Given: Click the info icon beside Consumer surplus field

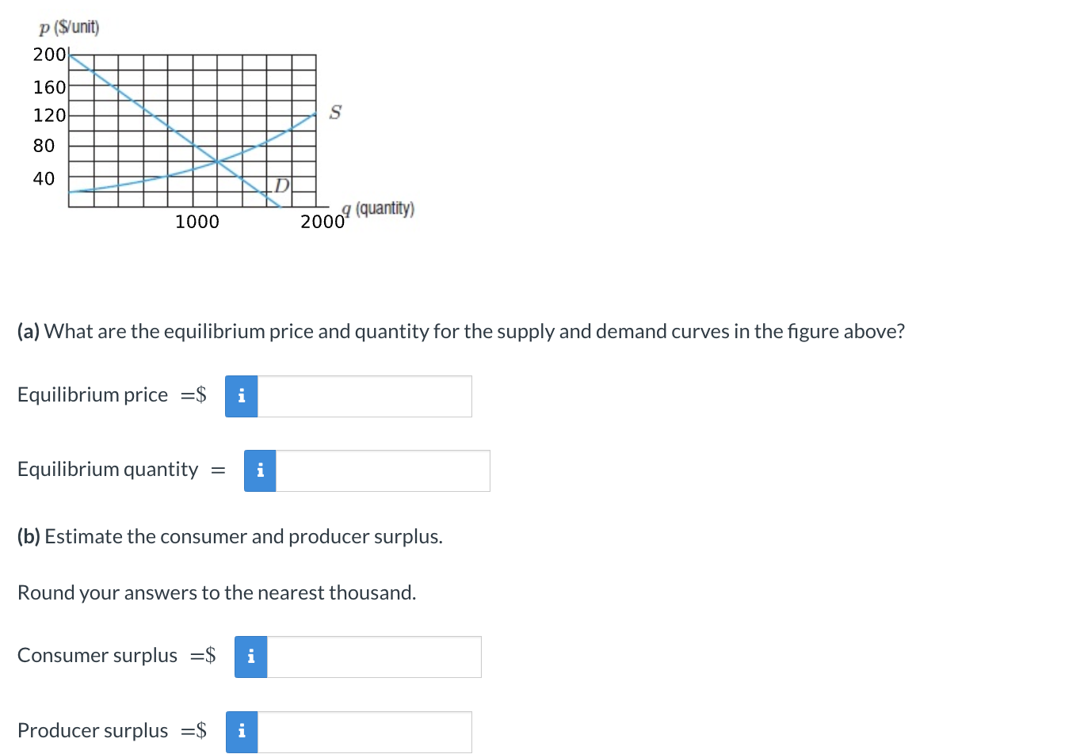Looking at the screenshot, I should pos(250,657).
